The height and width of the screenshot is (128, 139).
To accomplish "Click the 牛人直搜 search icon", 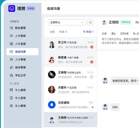I will (x=11, y=98).
